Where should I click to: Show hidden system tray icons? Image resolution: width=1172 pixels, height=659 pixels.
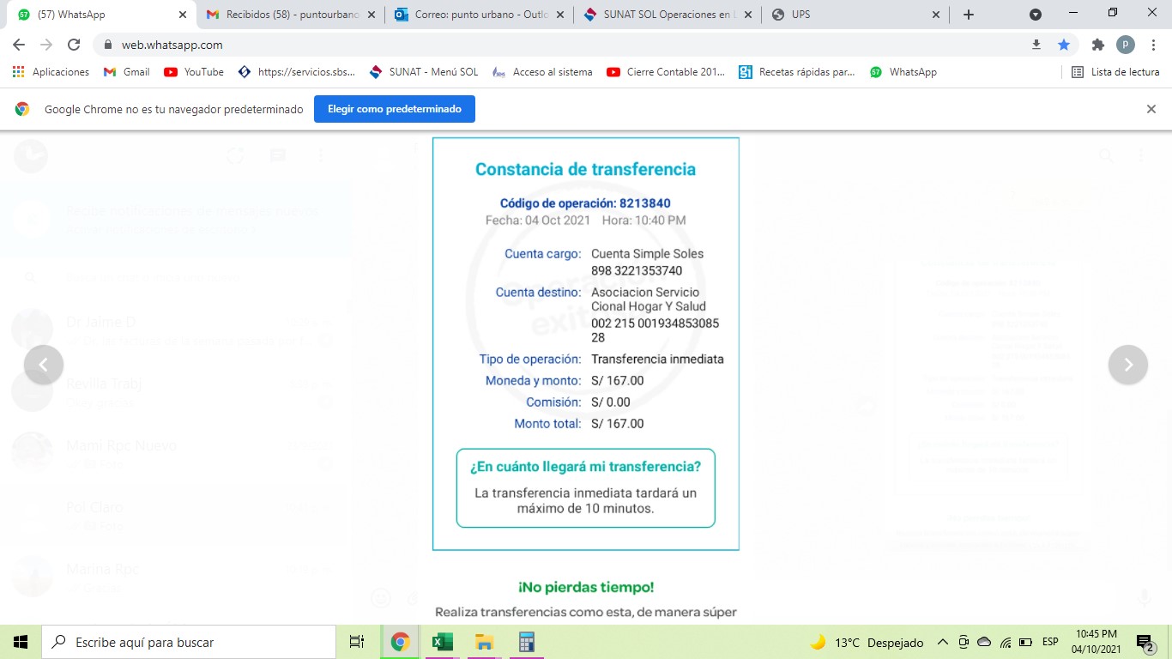(943, 642)
